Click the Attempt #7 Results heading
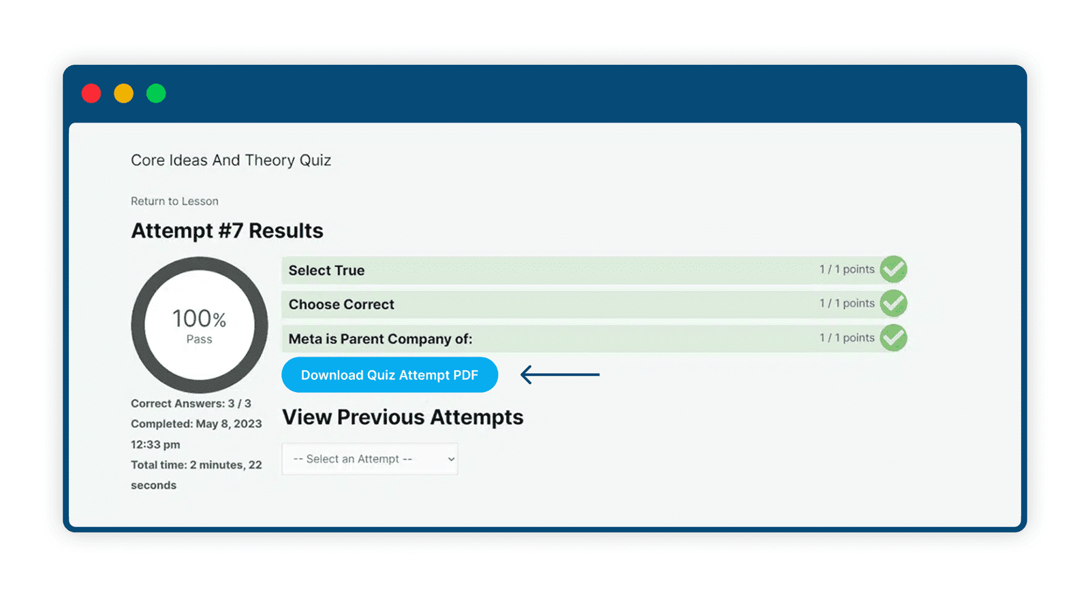 click(227, 231)
